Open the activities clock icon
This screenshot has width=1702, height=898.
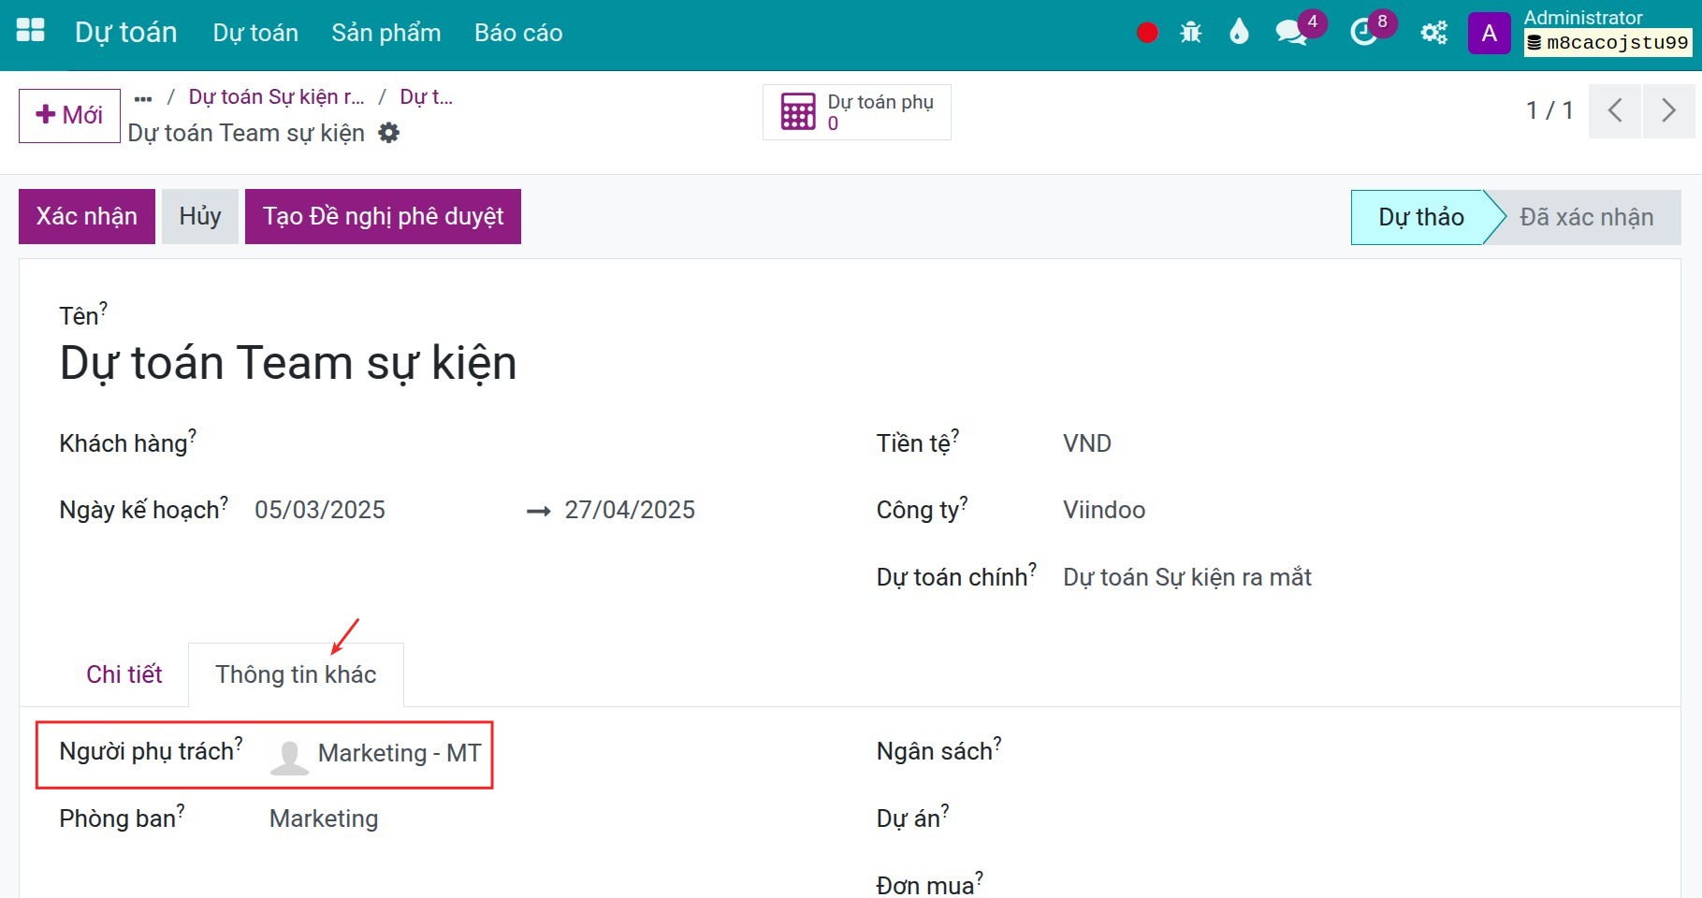click(x=1364, y=33)
